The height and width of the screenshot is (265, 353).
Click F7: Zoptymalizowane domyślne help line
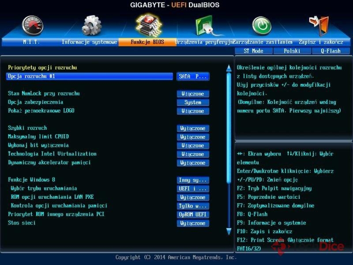[x=275, y=205]
